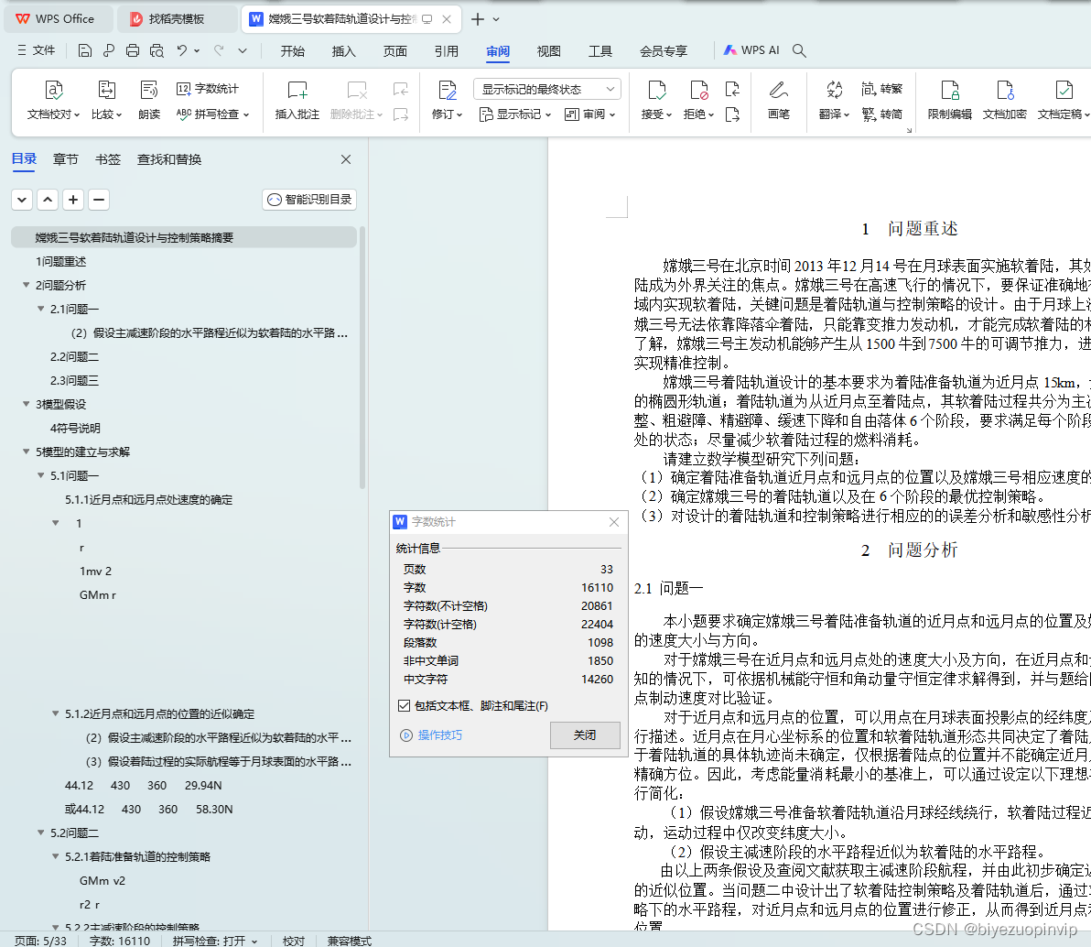Open the 文档校对 proofreading tool
Image resolution: width=1091 pixels, height=947 pixels.
coord(54,100)
